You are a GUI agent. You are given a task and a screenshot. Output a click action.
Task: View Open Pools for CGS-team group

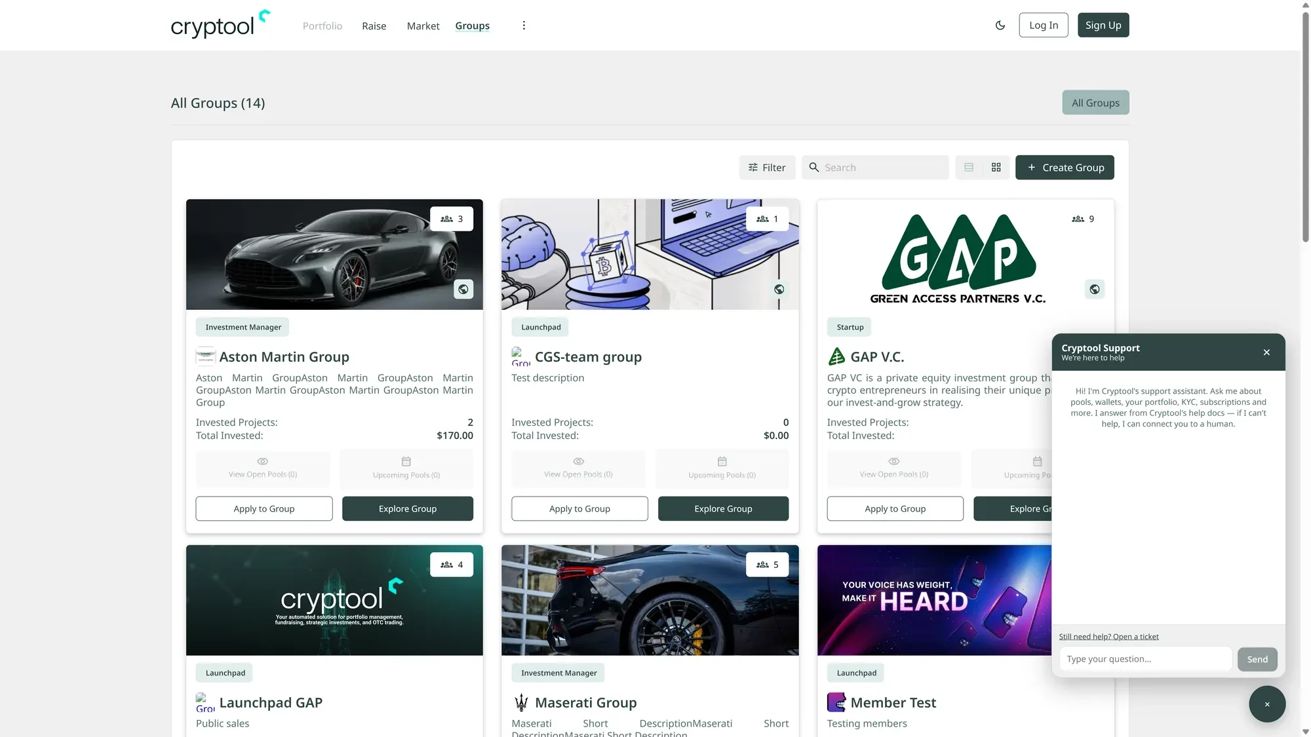[x=578, y=468]
